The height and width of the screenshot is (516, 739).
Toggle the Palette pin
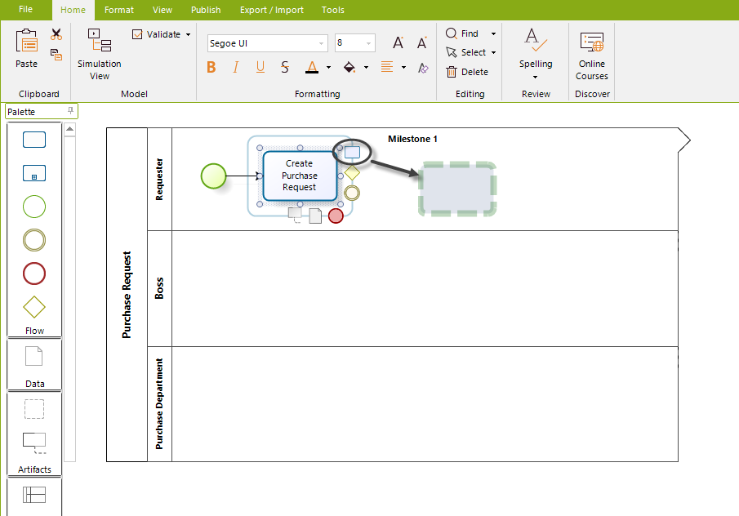click(71, 111)
